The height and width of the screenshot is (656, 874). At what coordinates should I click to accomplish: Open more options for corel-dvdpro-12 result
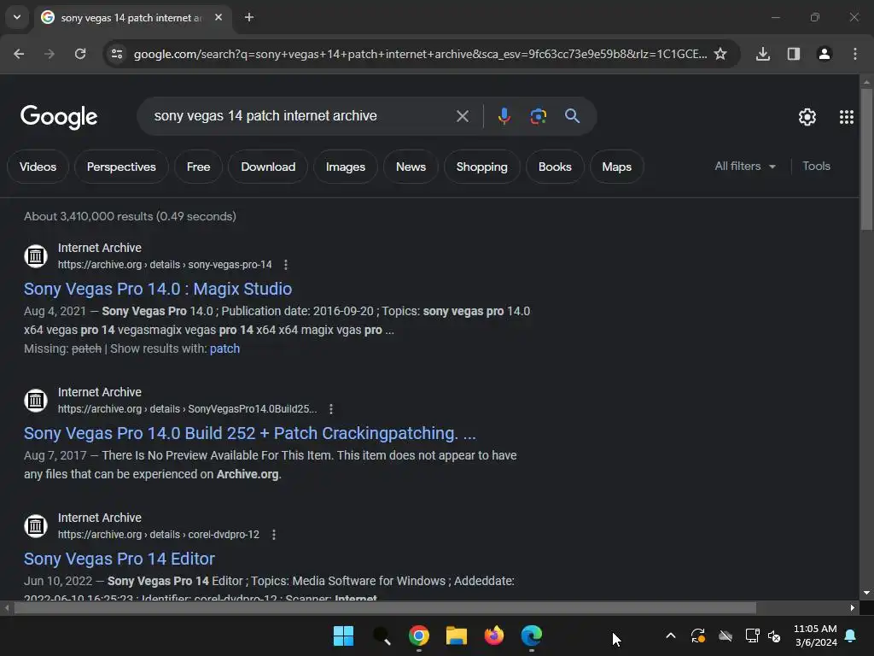(274, 535)
